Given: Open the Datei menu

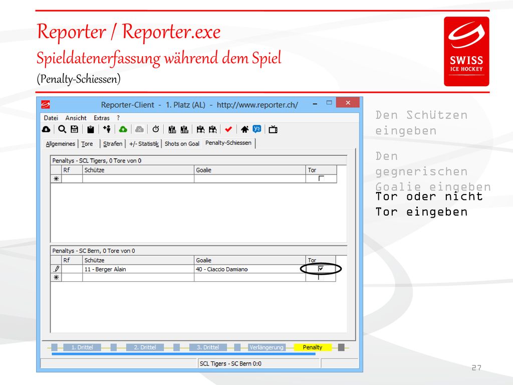Looking at the screenshot, I should coord(51,118).
